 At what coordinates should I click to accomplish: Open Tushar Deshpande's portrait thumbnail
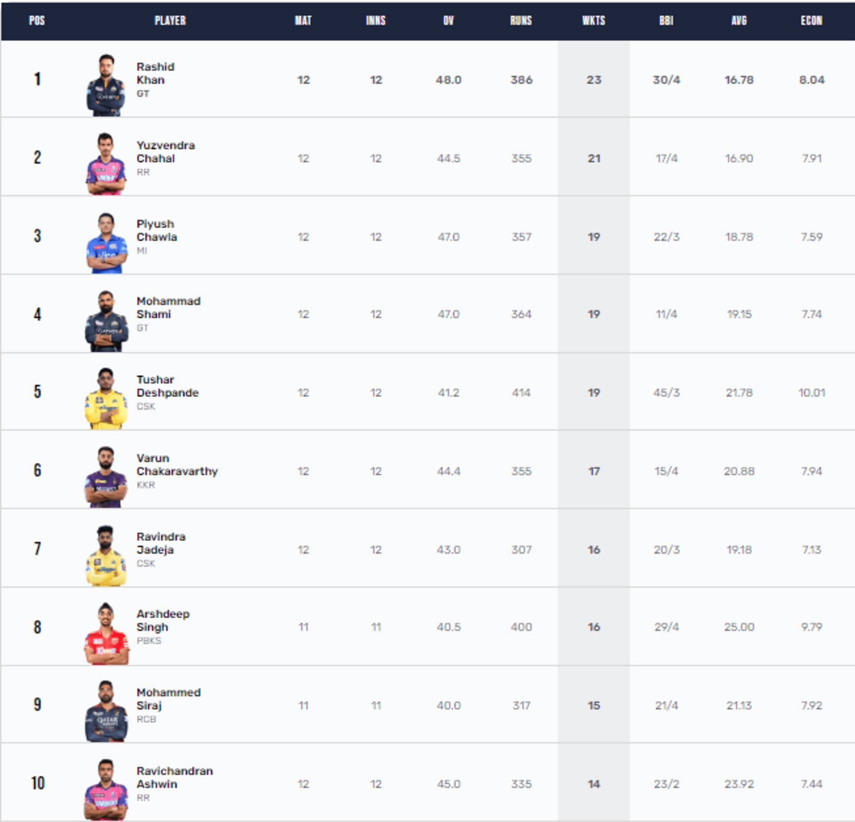click(x=106, y=398)
